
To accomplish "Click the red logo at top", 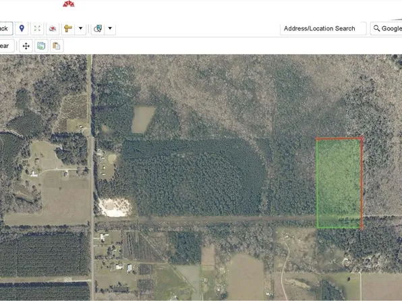I will click(69, 3).
